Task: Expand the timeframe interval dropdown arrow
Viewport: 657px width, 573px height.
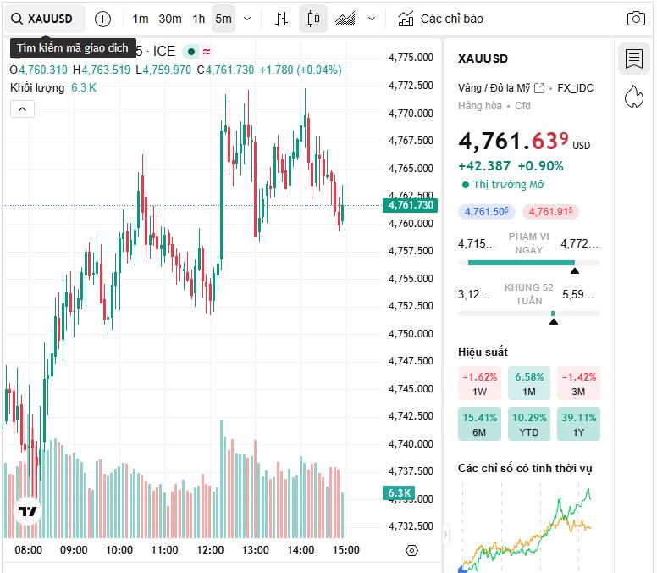Action: pos(247,19)
